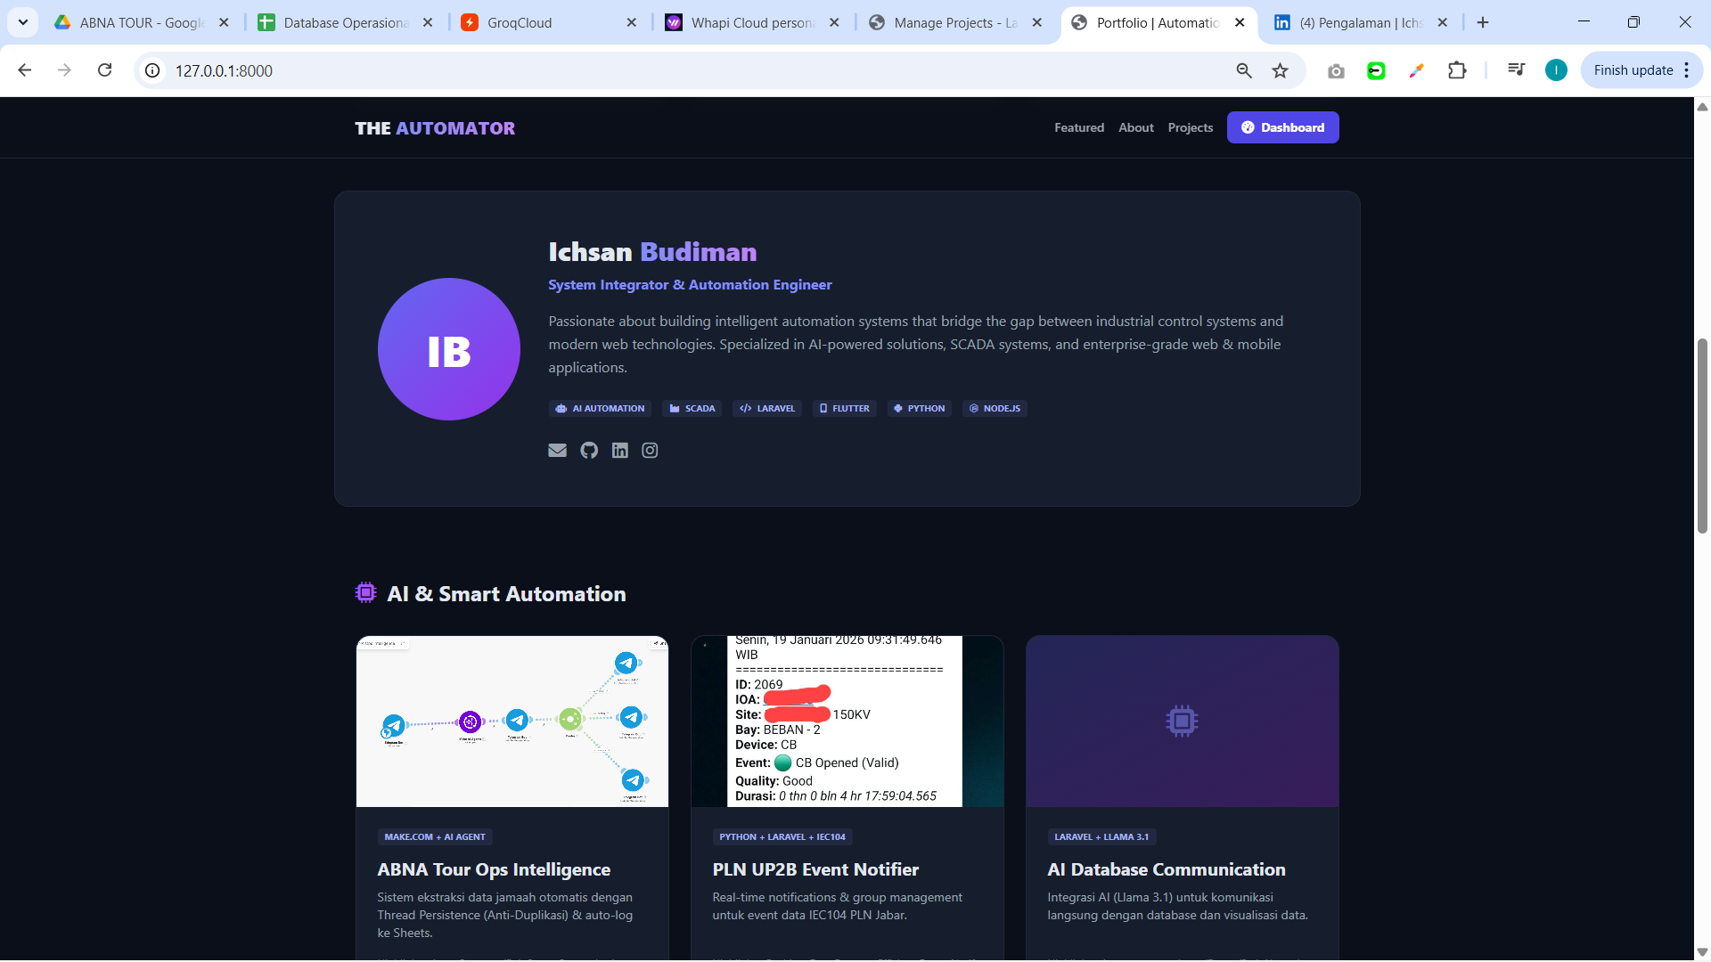Switch to the Database Operasional tab
1711x962 pixels.
(345, 22)
